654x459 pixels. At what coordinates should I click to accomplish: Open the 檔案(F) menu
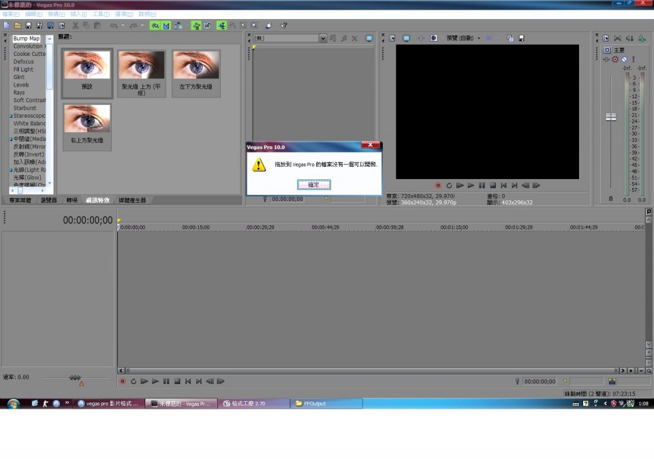pyautogui.click(x=11, y=14)
